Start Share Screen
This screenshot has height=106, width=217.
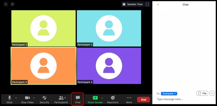[95, 100]
